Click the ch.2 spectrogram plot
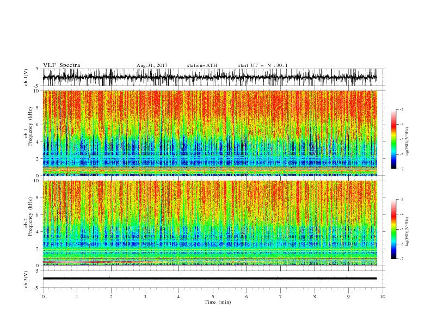 210,223
